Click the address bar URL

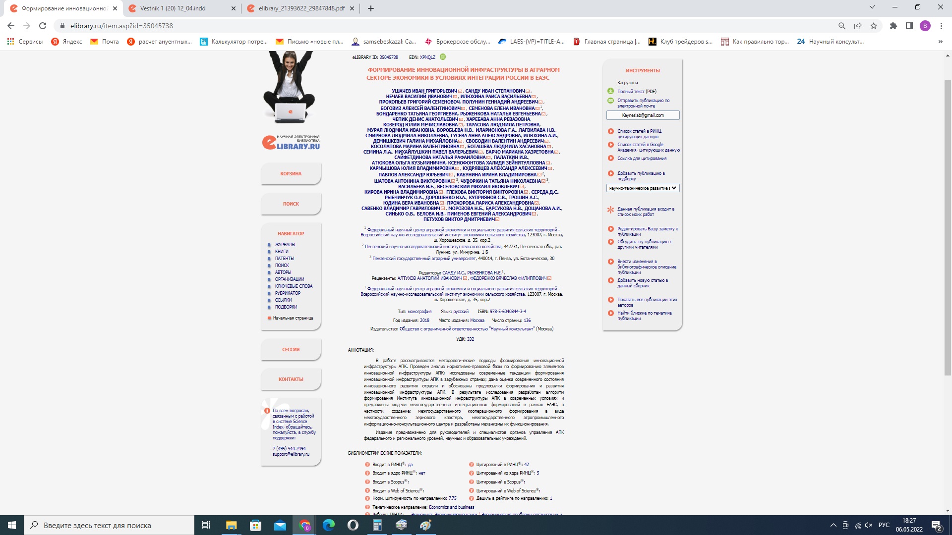click(x=121, y=26)
